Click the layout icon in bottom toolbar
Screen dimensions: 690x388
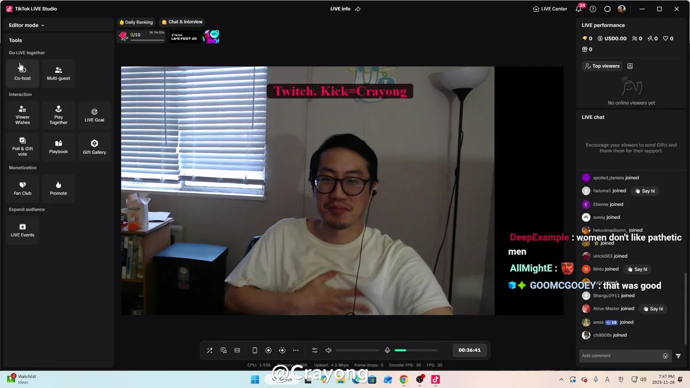click(237, 350)
